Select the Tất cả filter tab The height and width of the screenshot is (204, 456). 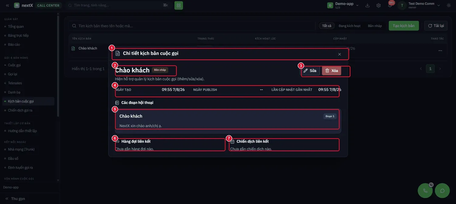tap(327, 26)
